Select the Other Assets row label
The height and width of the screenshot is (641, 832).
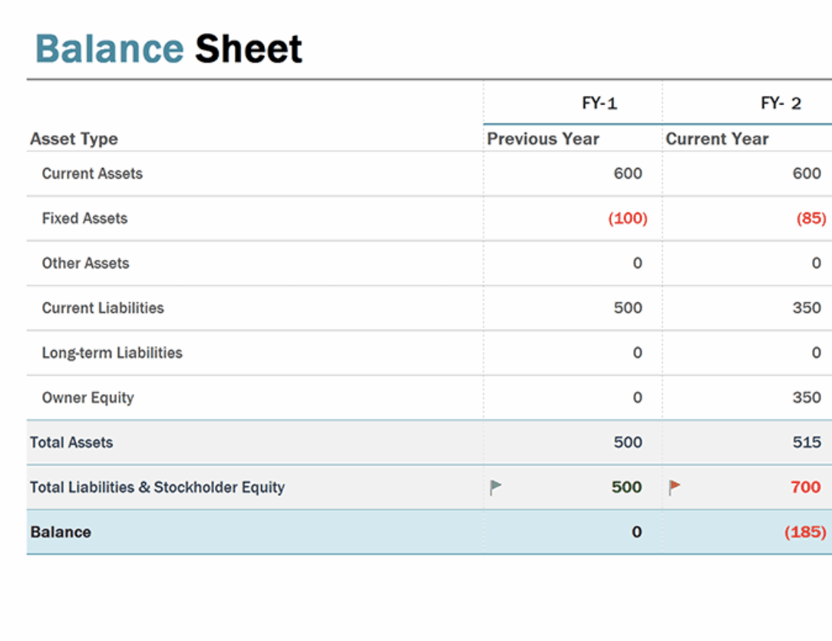[x=85, y=264]
